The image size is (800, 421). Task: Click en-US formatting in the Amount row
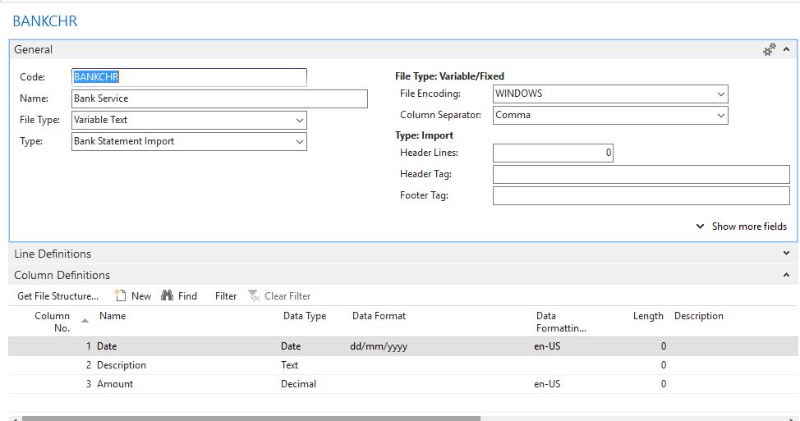[547, 384]
